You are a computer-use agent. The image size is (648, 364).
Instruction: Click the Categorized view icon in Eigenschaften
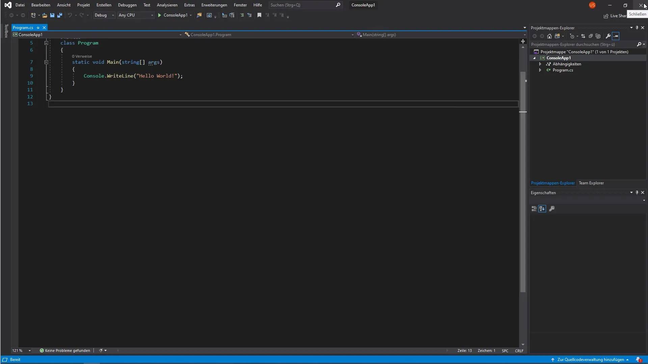click(x=534, y=209)
